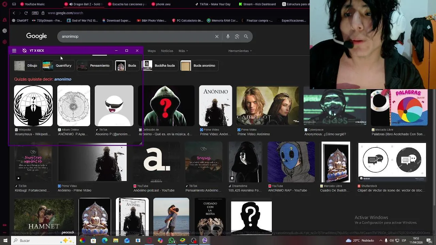Filter images by the Quantfury chip
This screenshot has height=245, width=436.
[58, 66]
